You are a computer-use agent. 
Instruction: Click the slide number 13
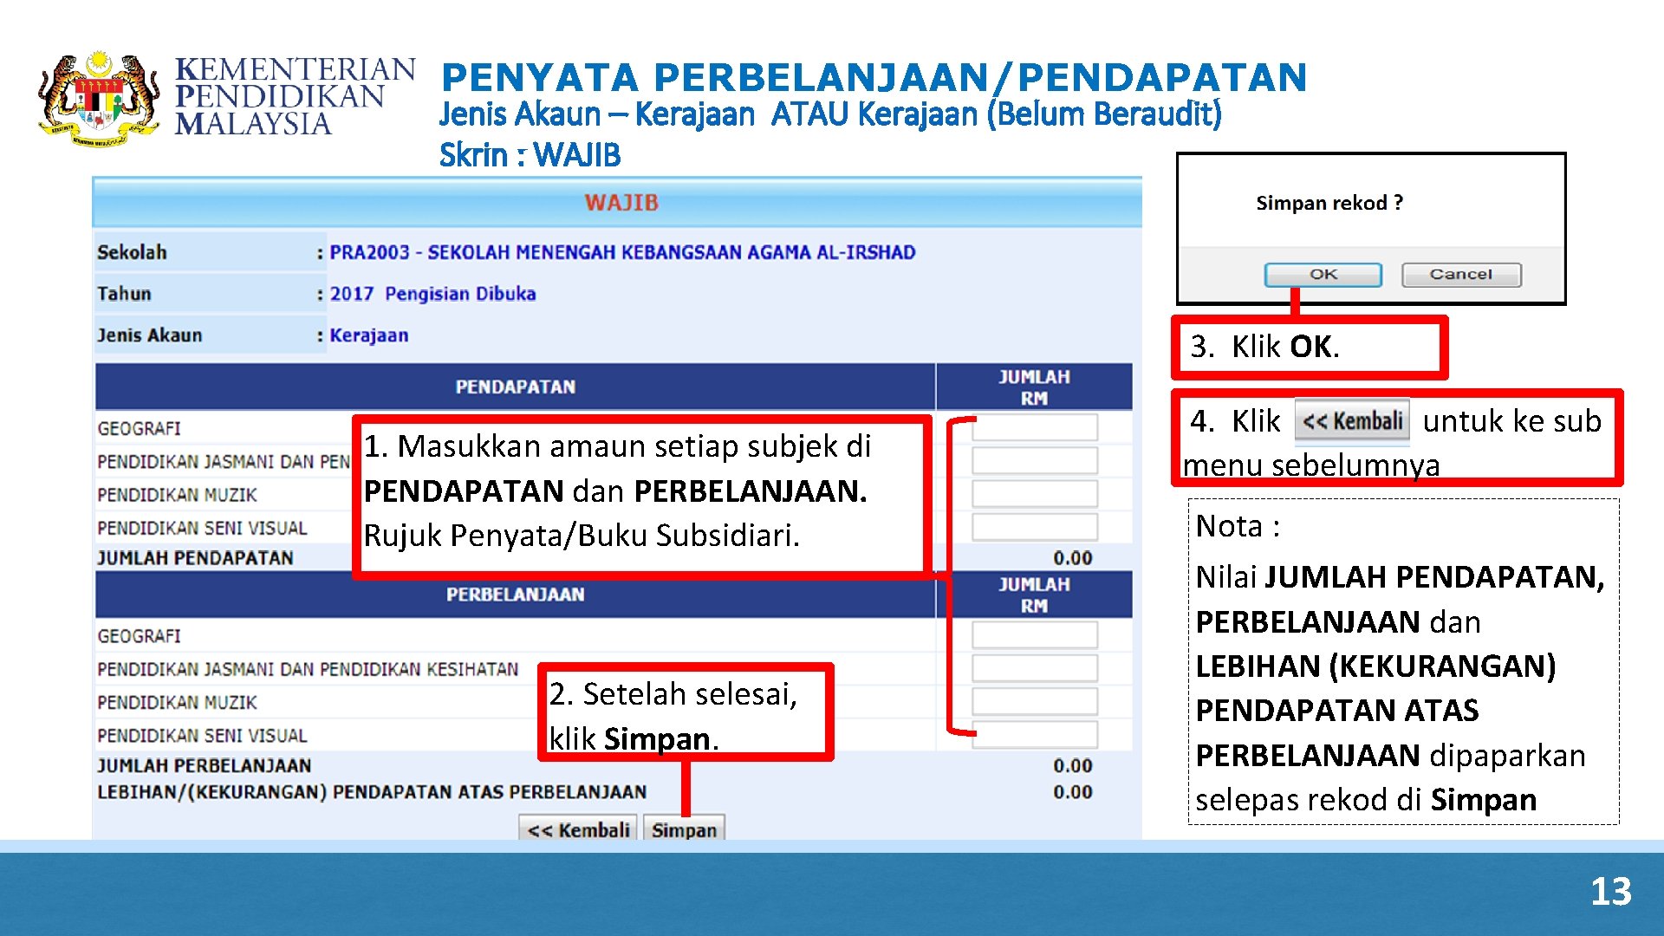[1610, 891]
